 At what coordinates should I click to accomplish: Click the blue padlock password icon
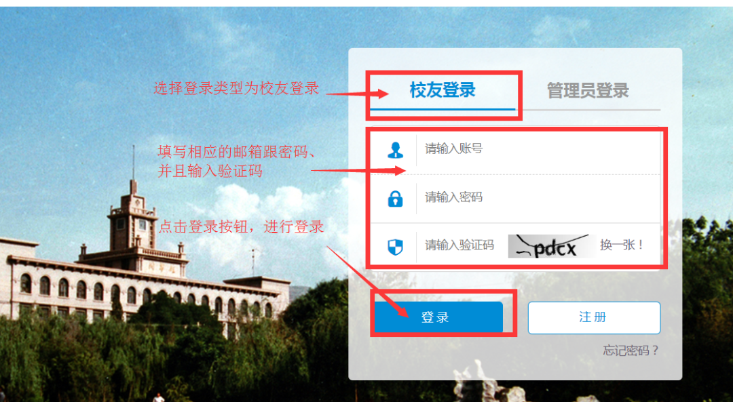pyautogui.click(x=396, y=199)
